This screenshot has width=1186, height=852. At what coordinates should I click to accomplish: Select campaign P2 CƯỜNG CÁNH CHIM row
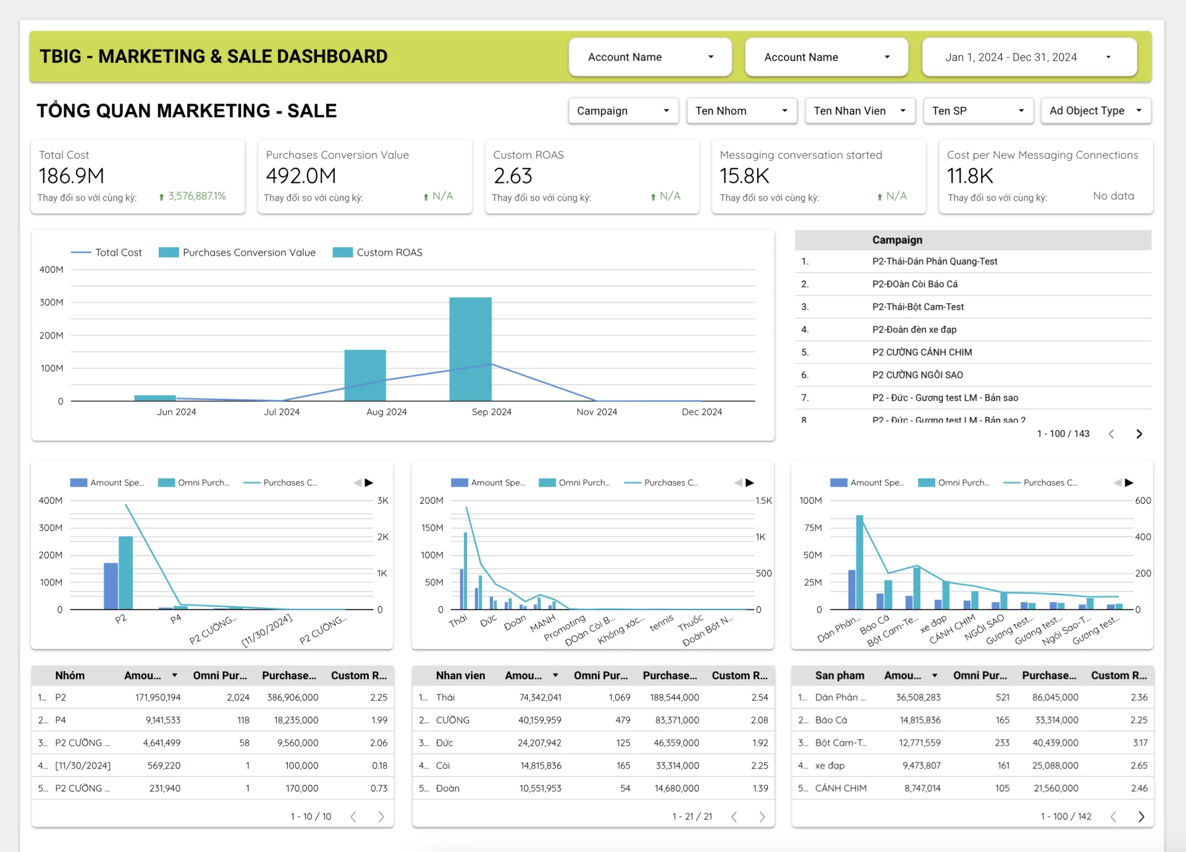pyautogui.click(x=973, y=352)
